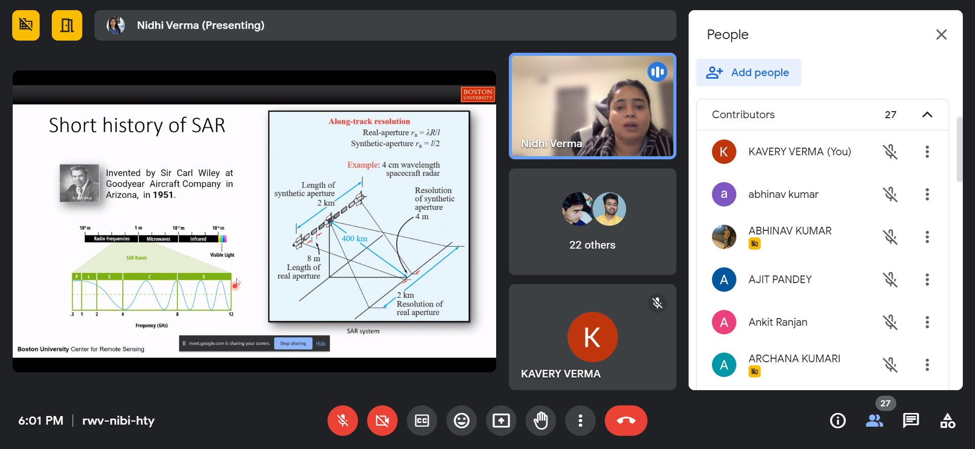
Task: Click the Add people button
Action: (x=749, y=73)
